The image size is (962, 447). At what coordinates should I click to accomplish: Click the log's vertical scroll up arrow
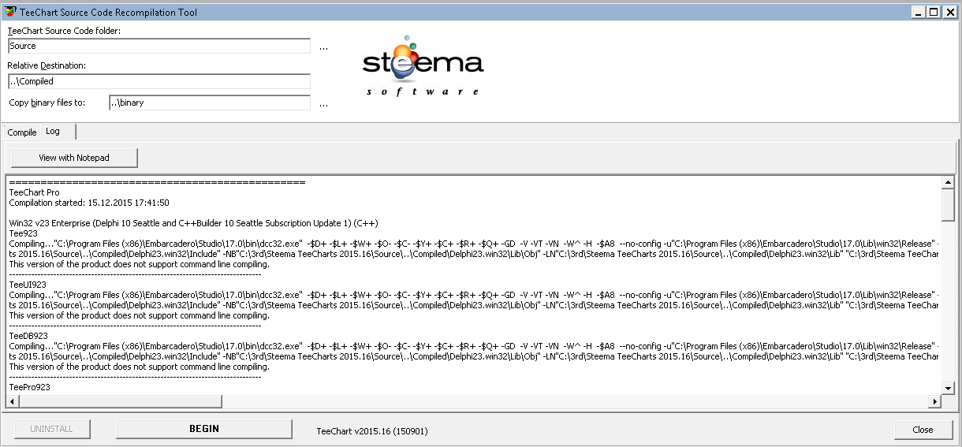coord(948,183)
